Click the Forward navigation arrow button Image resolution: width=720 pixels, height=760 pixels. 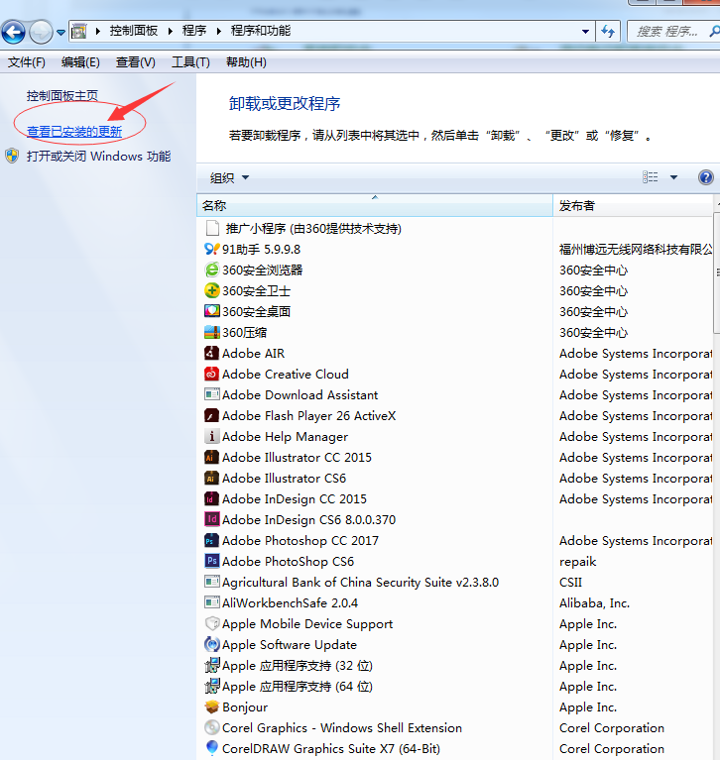[x=41, y=33]
